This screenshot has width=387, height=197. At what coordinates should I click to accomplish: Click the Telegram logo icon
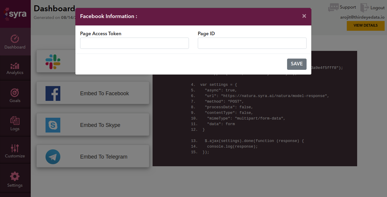[x=53, y=157]
